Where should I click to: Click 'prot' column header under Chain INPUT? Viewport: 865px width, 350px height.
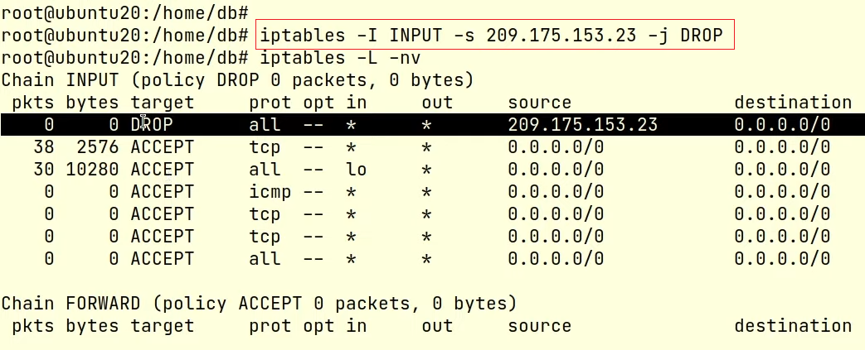pyautogui.click(x=270, y=103)
